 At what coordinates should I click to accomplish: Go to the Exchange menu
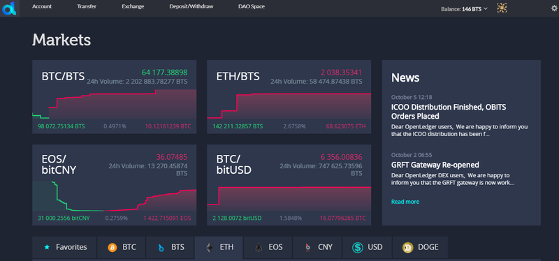tap(133, 6)
